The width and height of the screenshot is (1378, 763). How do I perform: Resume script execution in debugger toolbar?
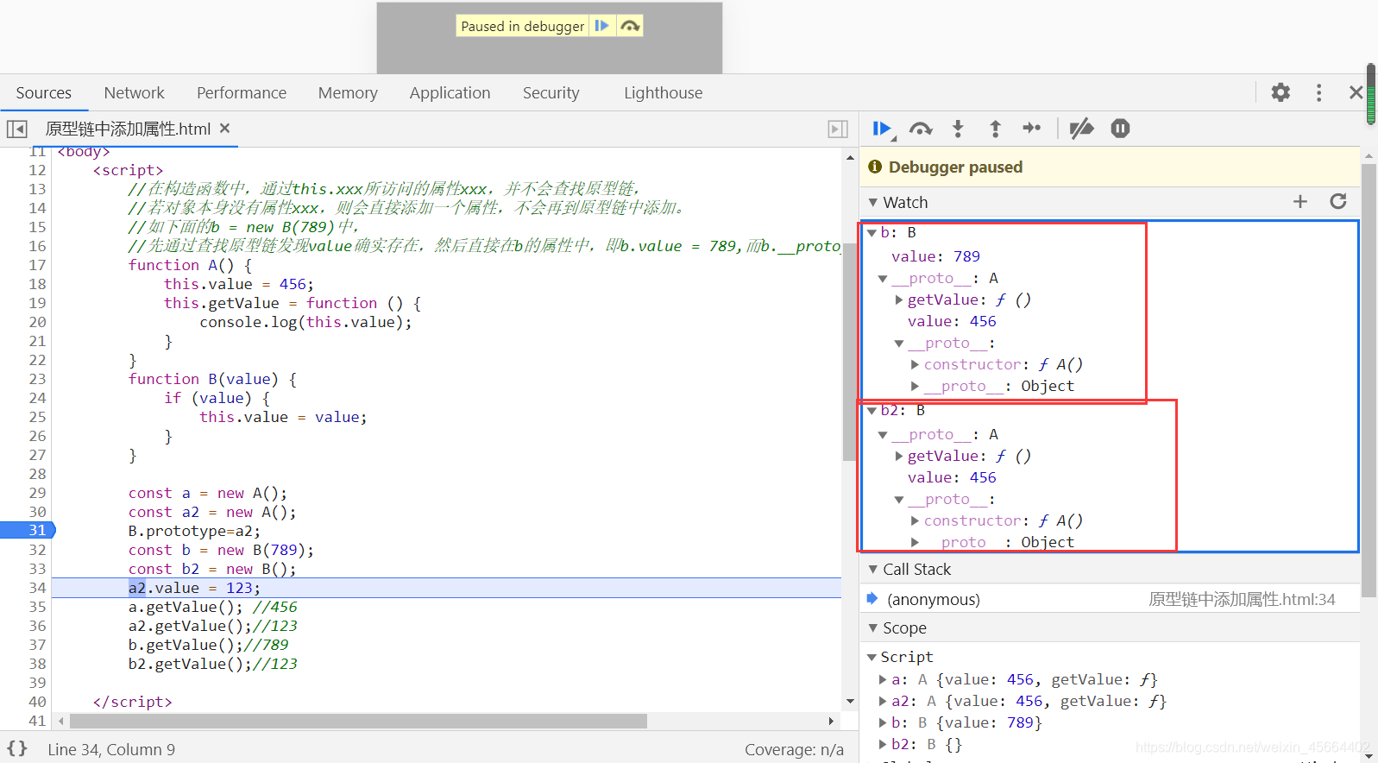click(882, 129)
